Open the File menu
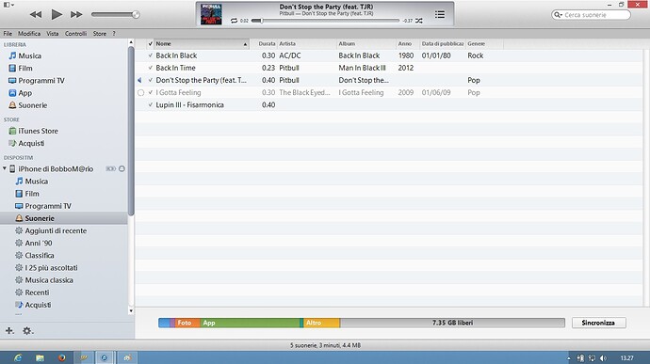 8,34
